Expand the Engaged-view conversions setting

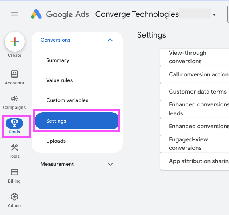coord(195,144)
